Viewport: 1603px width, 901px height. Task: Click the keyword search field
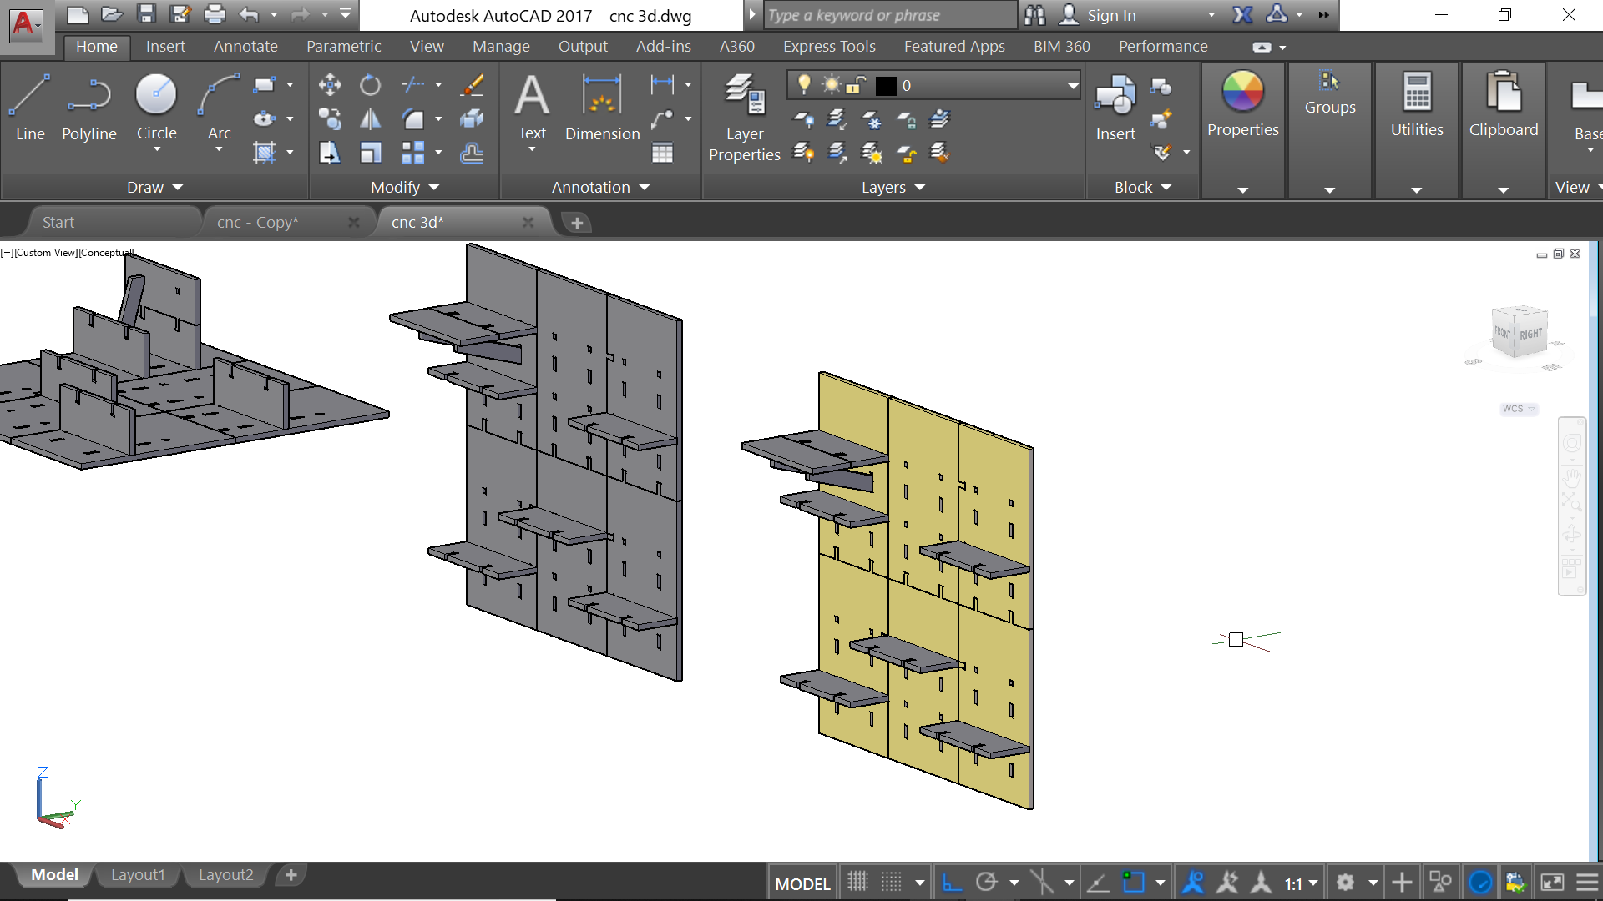(889, 15)
